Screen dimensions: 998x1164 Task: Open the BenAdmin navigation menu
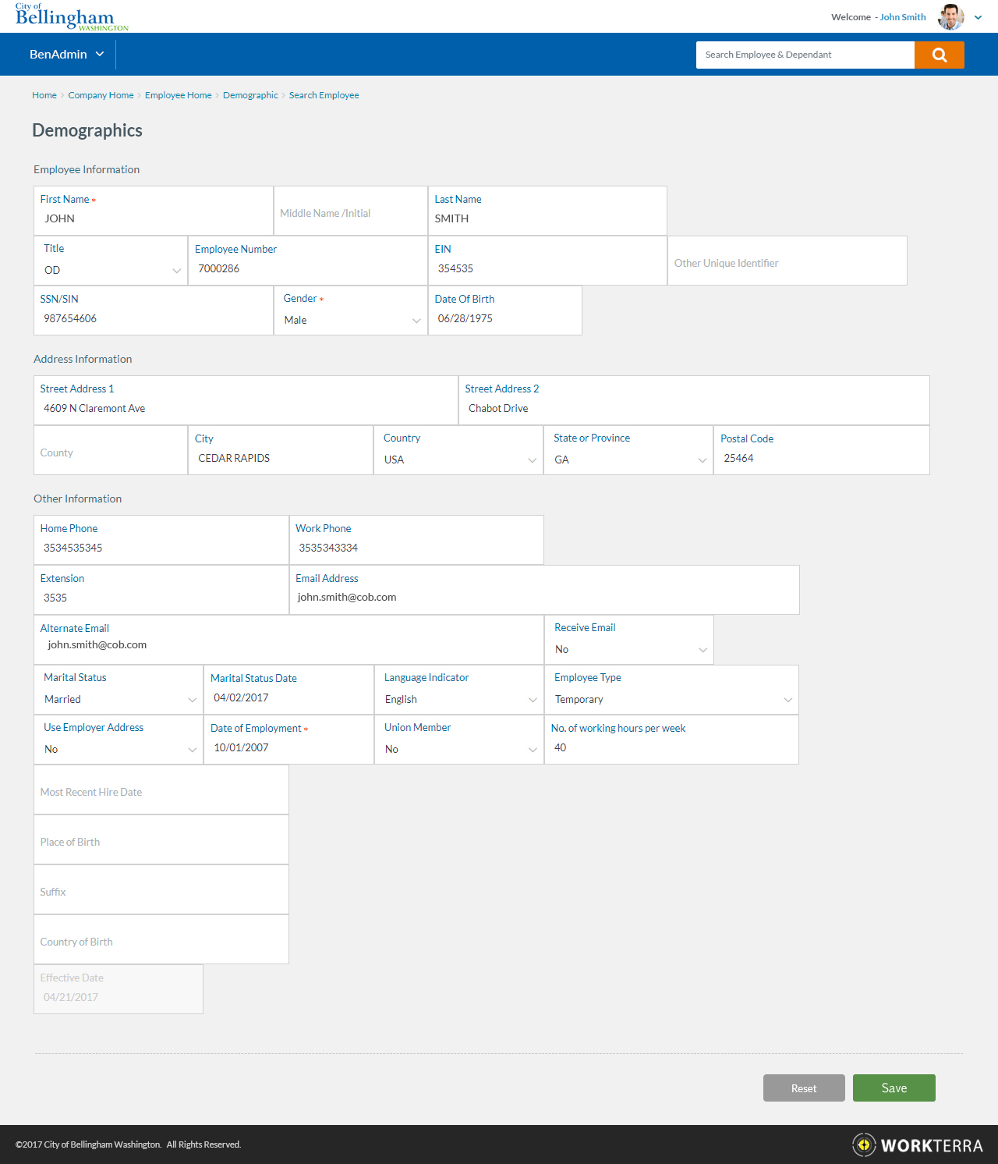(x=66, y=55)
